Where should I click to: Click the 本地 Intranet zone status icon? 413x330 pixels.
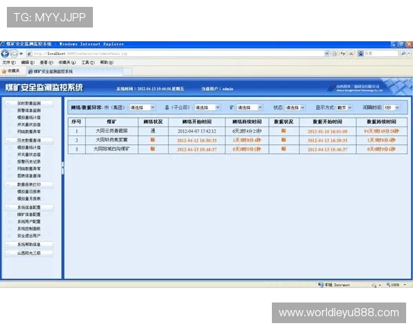321,285
